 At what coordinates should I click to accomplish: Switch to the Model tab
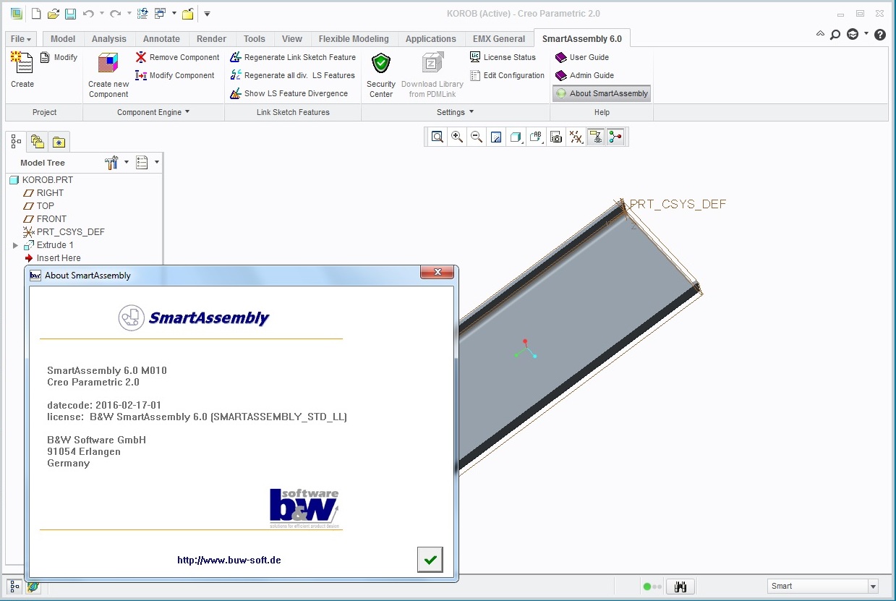tap(63, 39)
